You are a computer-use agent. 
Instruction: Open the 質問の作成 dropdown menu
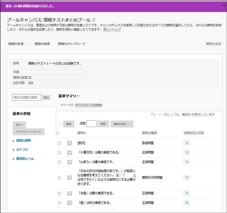[x=17, y=44]
